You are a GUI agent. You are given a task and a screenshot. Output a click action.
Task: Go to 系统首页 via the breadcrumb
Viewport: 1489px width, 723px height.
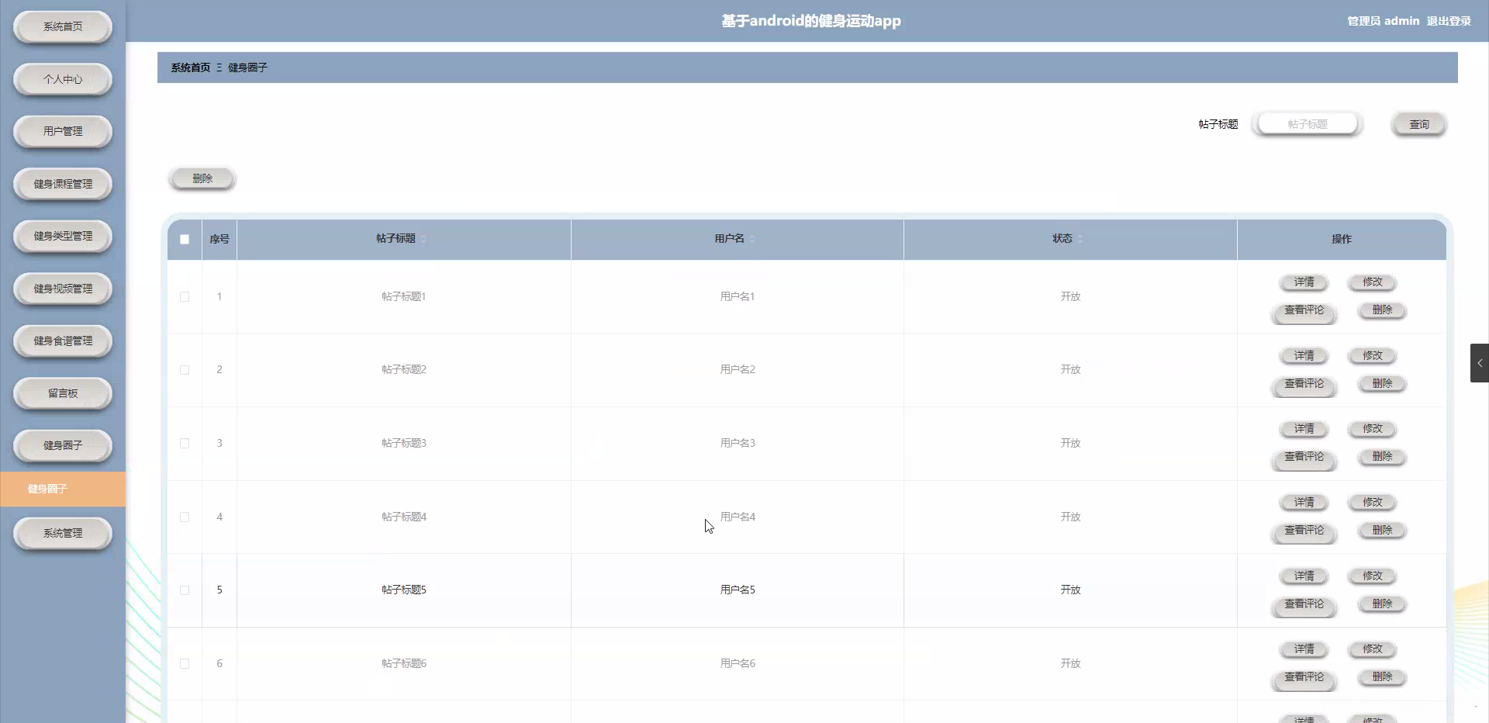191,67
